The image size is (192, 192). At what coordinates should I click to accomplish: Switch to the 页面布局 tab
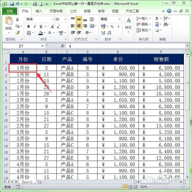(x=56, y=11)
